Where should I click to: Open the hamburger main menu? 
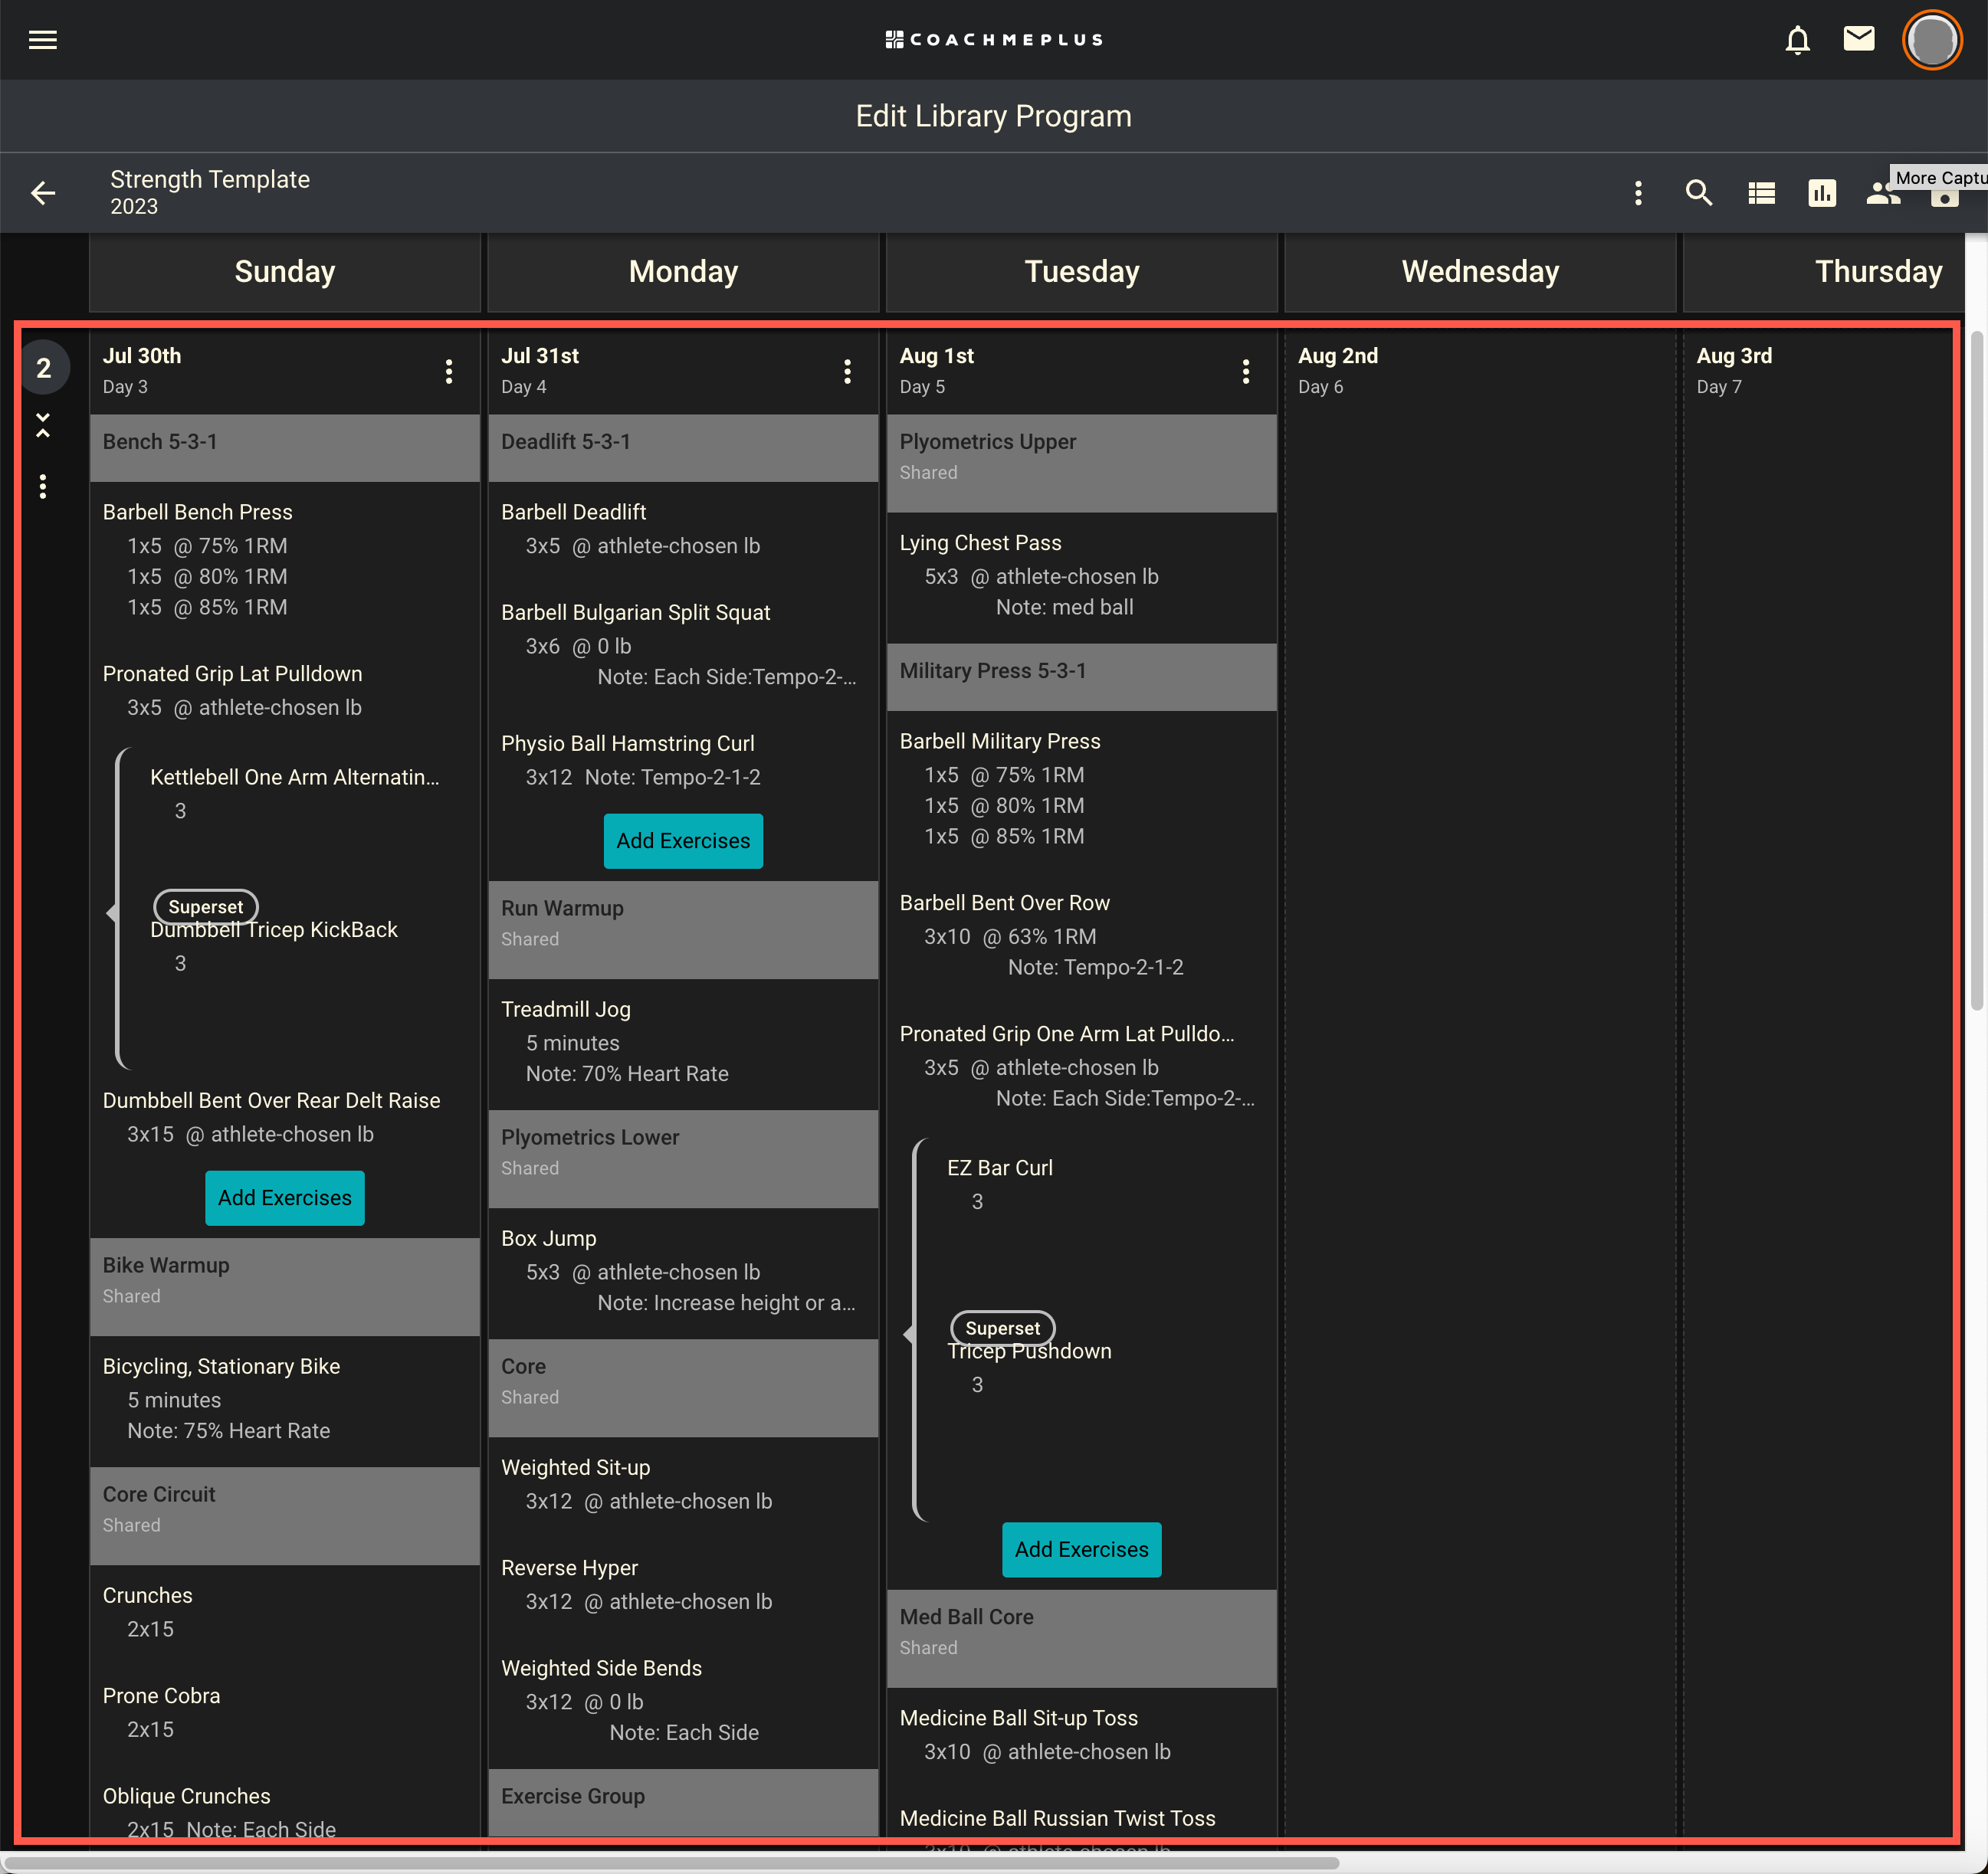point(42,40)
